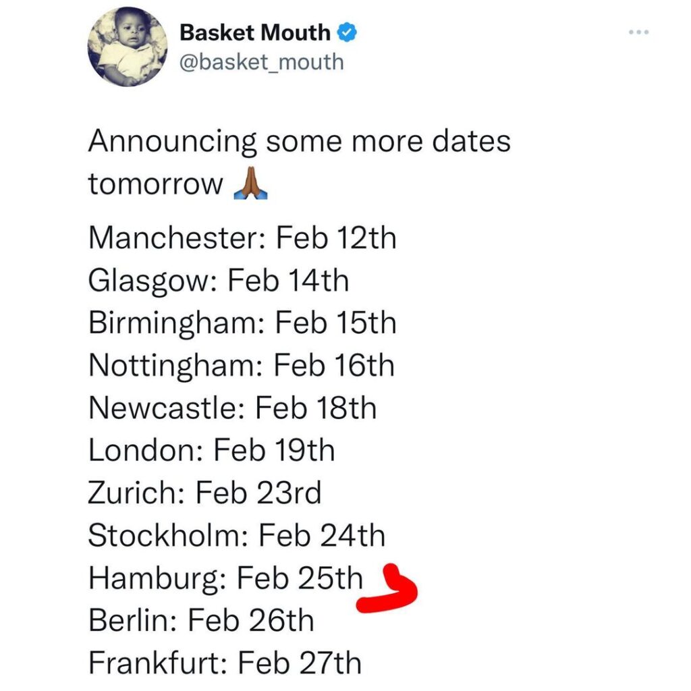Click the Basket Mouth display name
The height and width of the screenshot is (691, 691).
point(255,32)
